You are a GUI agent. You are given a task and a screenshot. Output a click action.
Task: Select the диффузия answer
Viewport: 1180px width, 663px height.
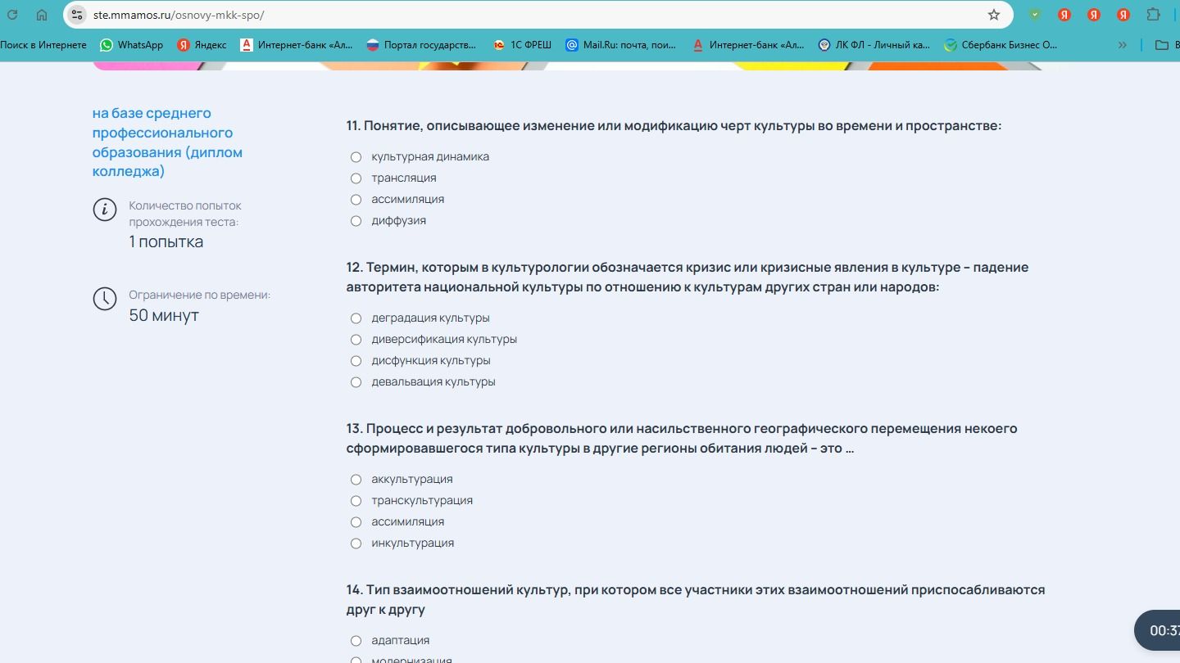click(x=356, y=221)
